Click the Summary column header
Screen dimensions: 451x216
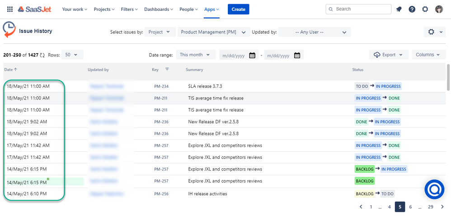click(x=194, y=70)
